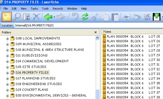Viewport: 163px width, 99px height.
Task: Click the camera snapshot toolbar icon
Action: (147, 17)
